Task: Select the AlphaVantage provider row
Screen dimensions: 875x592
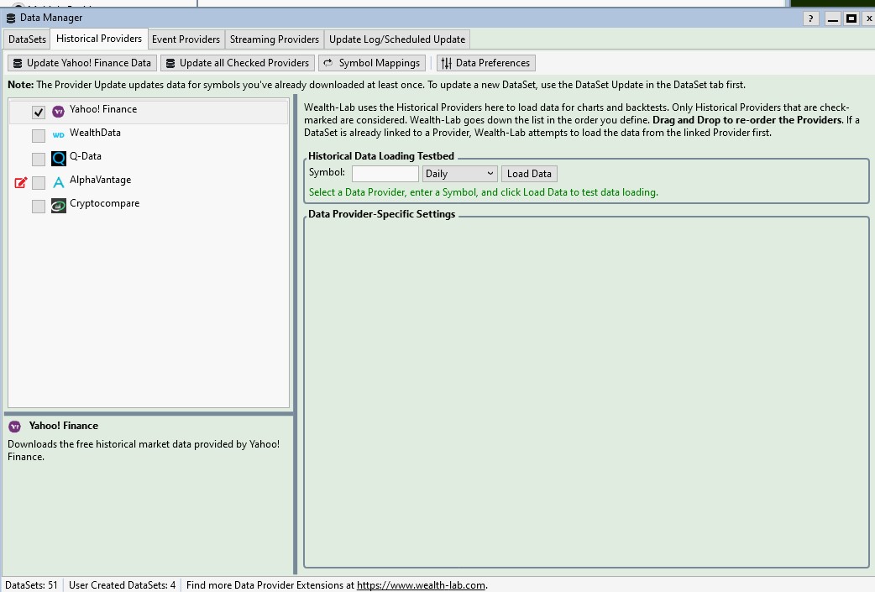Action: click(x=149, y=182)
